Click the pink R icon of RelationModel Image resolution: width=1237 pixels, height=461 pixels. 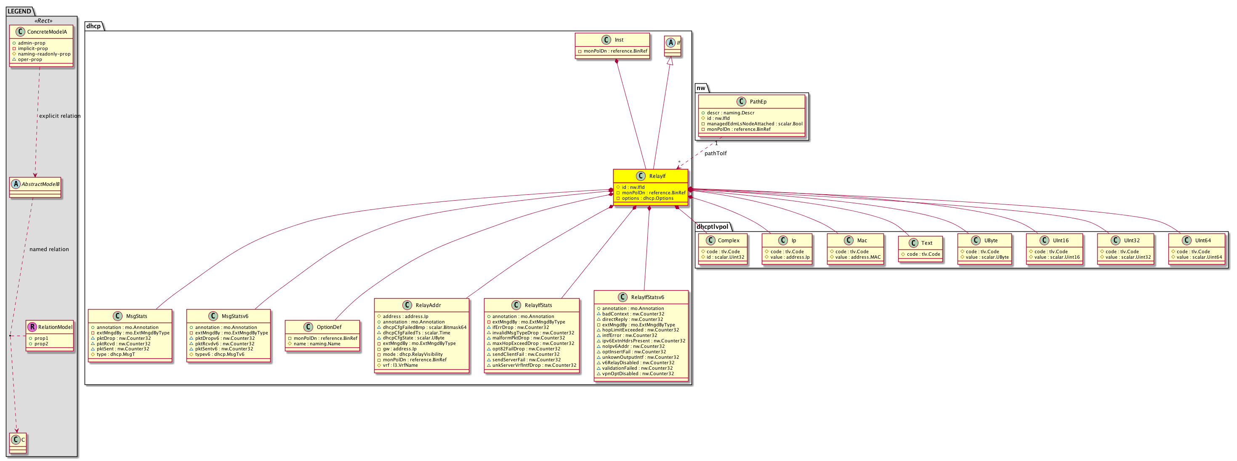pos(32,327)
